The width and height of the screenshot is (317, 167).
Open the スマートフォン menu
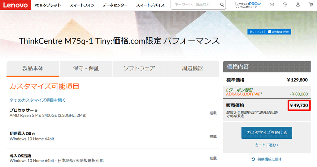point(82,5)
